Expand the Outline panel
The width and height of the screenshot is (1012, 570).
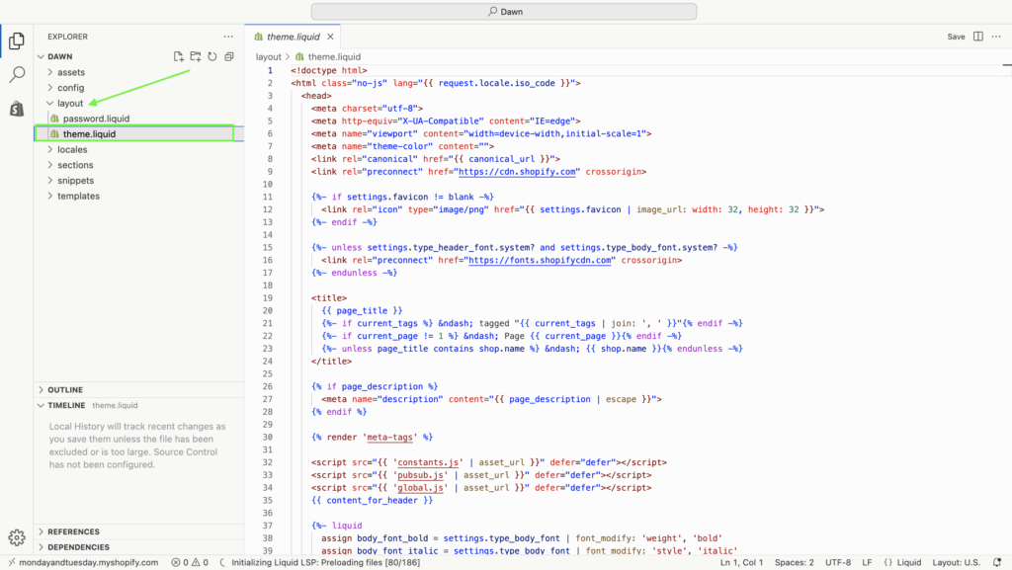click(41, 390)
